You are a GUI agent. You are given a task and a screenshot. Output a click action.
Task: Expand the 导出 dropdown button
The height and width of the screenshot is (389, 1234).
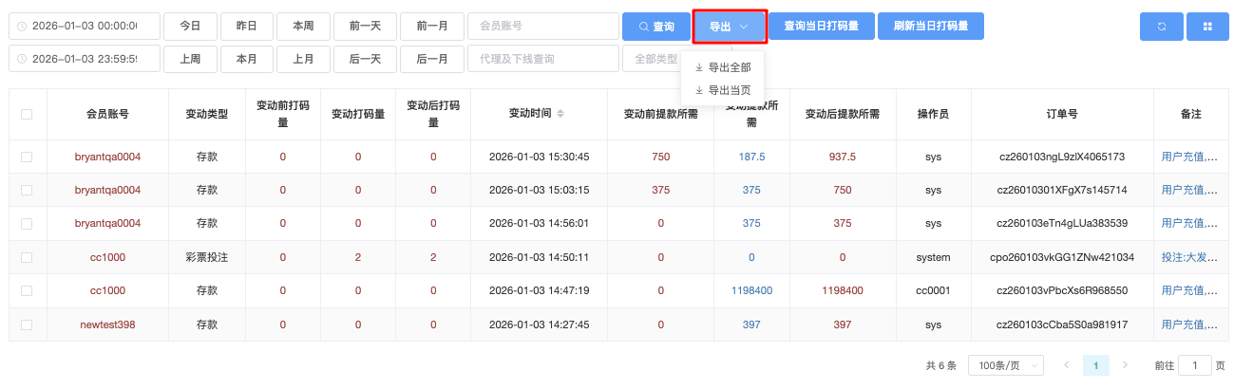(x=729, y=27)
